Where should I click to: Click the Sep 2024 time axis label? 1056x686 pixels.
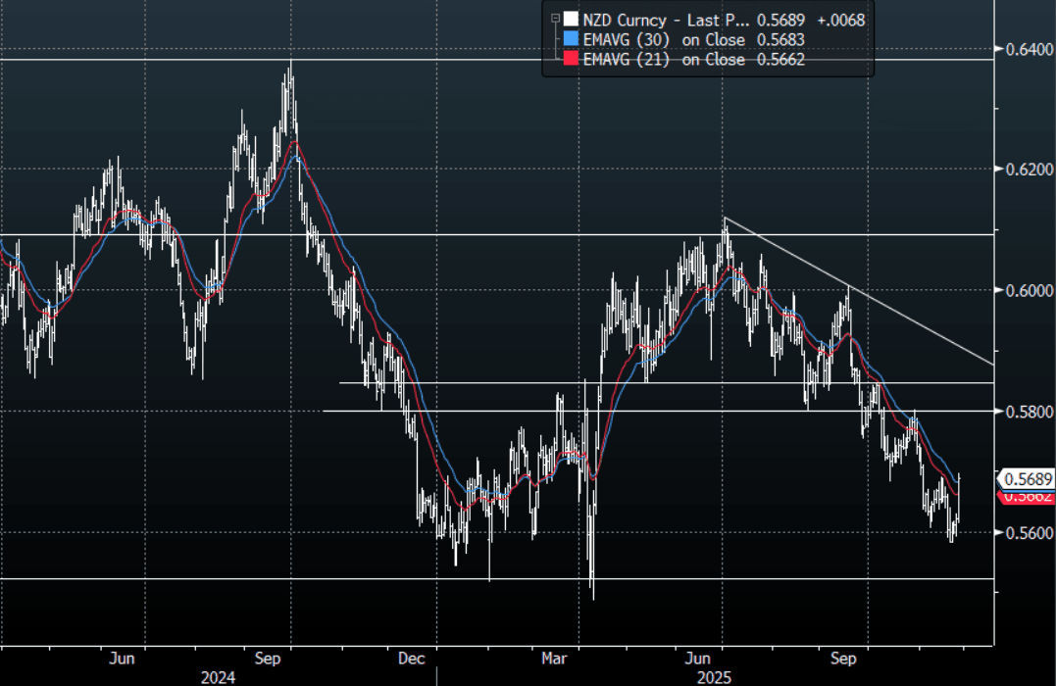point(268,659)
